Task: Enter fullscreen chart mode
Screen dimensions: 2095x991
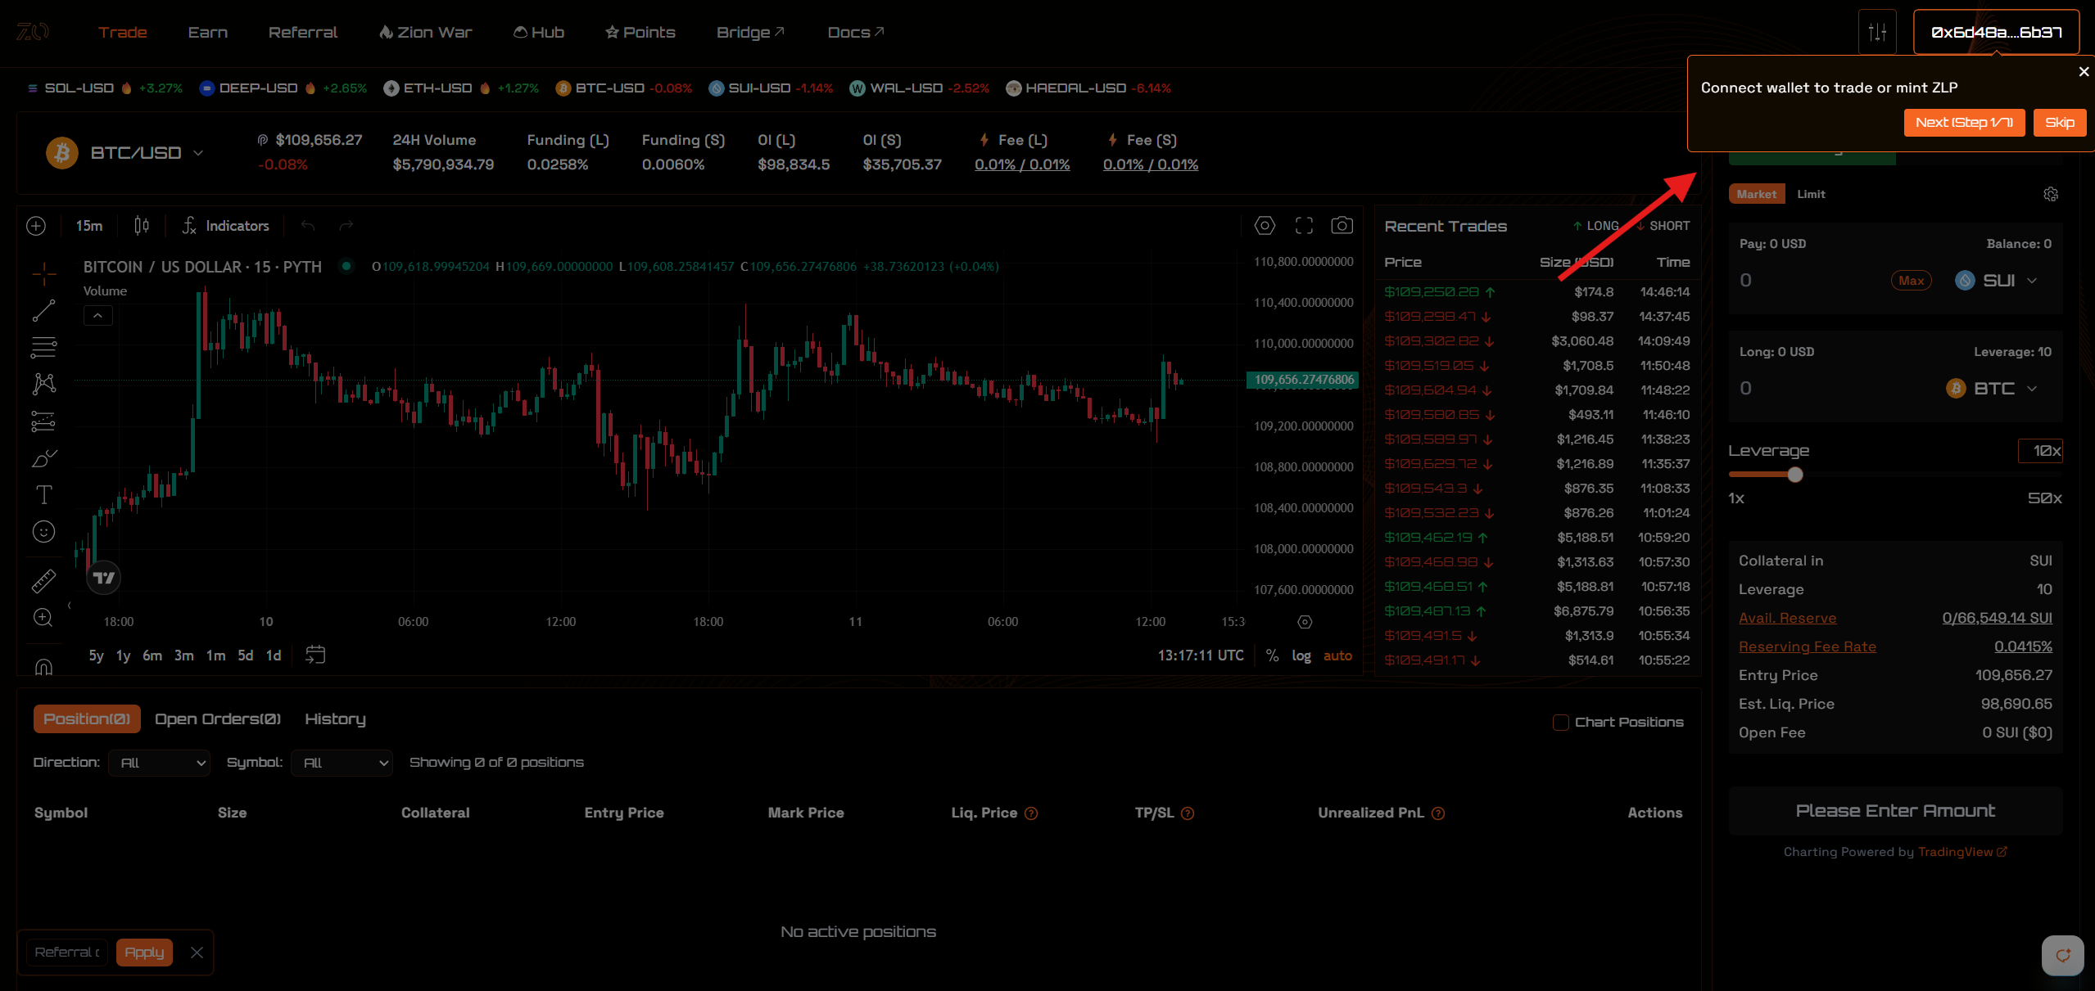Action: click(x=1304, y=226)
